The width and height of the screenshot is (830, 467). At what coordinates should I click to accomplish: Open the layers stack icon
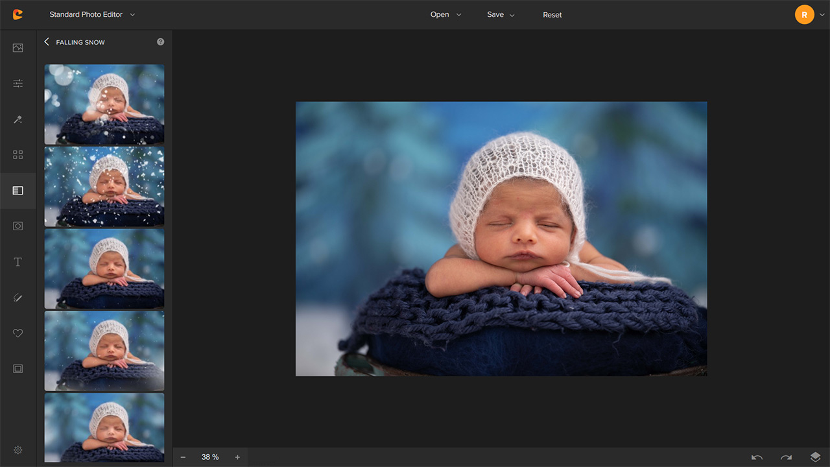815,457
